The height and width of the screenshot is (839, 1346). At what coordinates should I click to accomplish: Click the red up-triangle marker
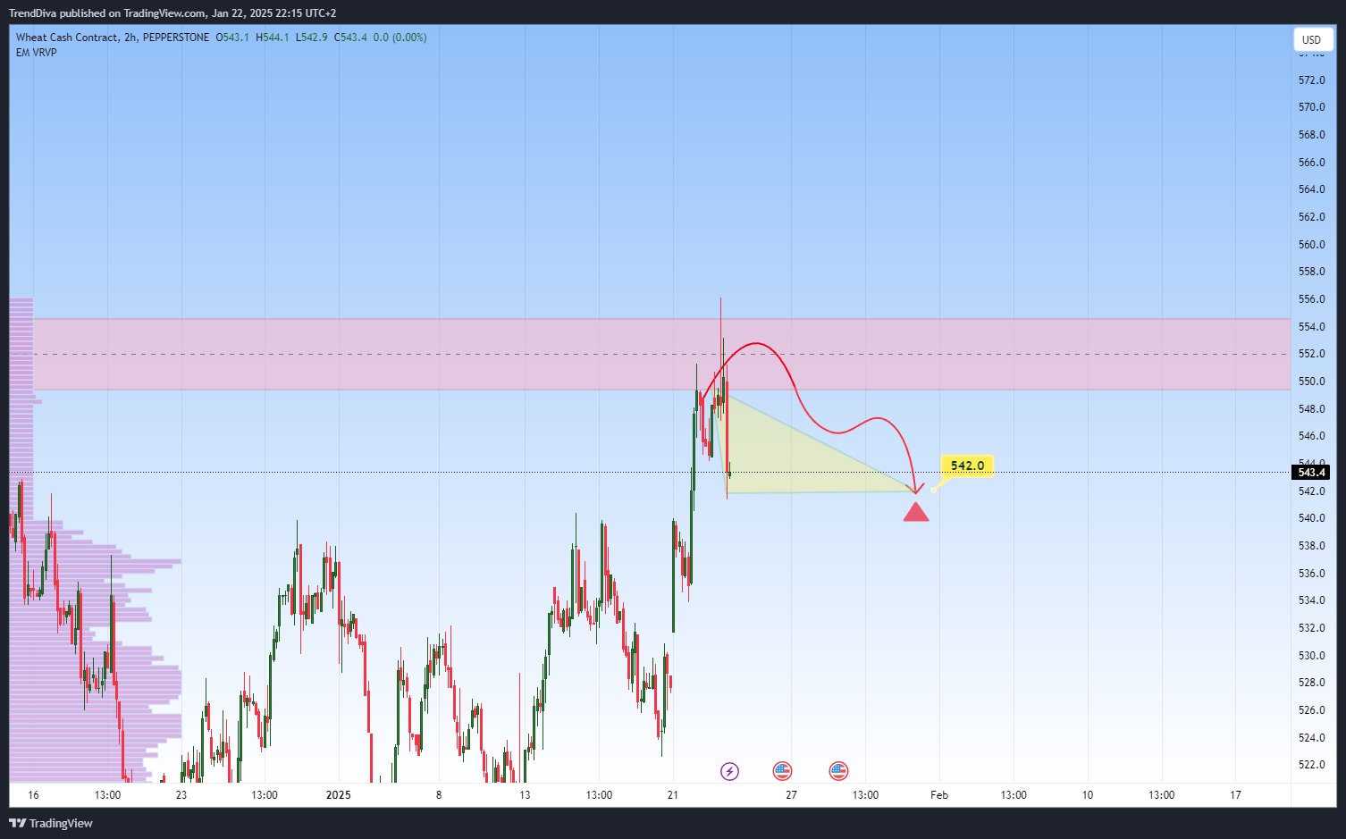point(916,512)
